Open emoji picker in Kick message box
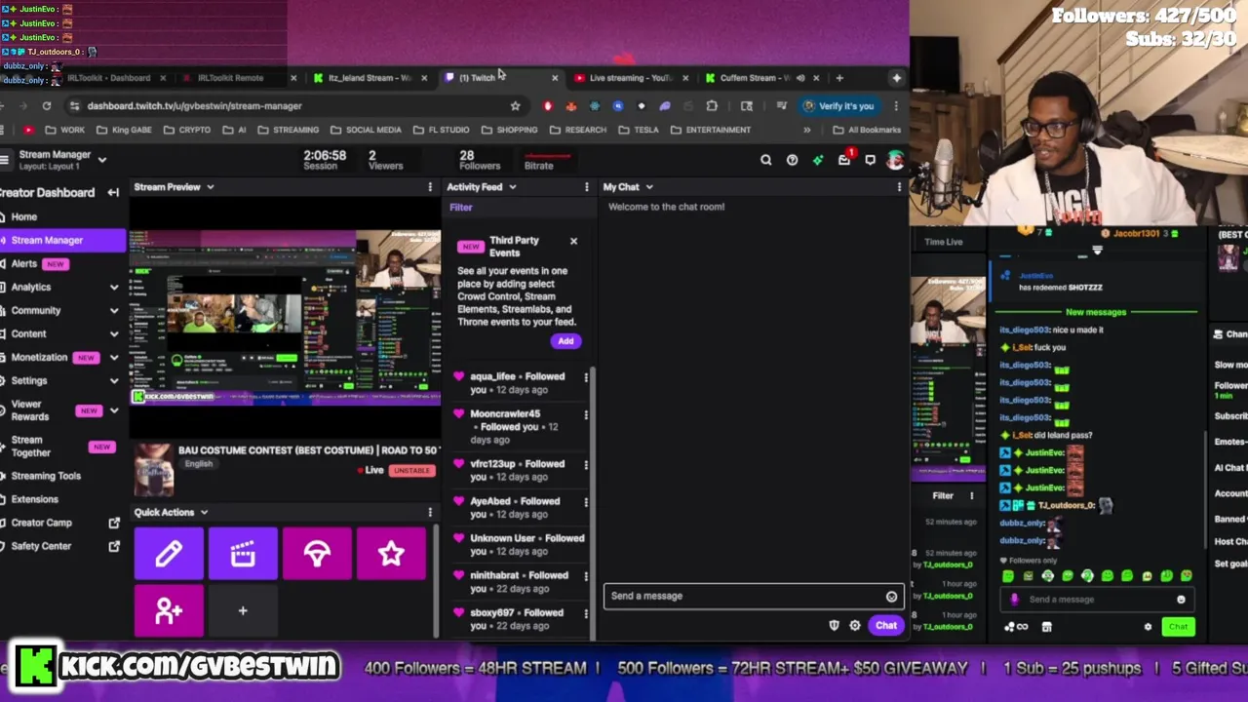This screenshot has height=702, width=1248. coord(1181,600)
